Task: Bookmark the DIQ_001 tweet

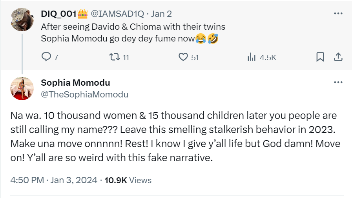Action: click(x=320, y=57)
